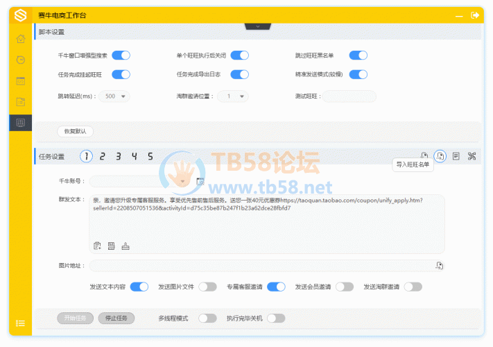Click into the 测试旺旺 input field

pyautogui.click(x=349, y=96)
